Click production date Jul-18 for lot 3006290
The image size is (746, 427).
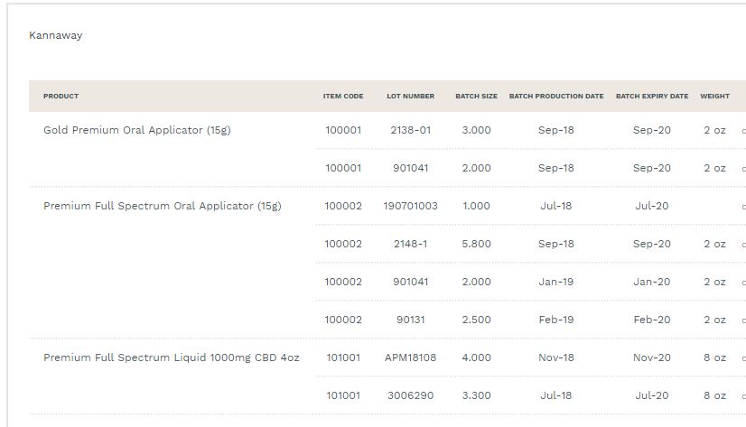(x=556, y=395)
